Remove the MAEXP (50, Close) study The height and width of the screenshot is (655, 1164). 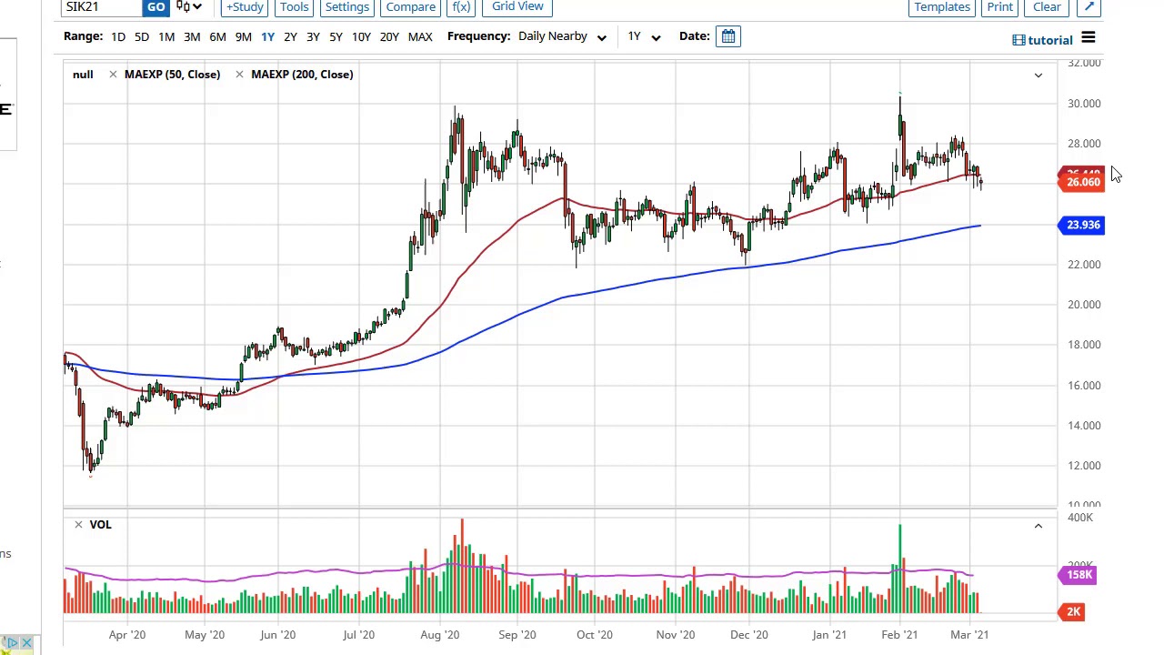tap(113, 75)
